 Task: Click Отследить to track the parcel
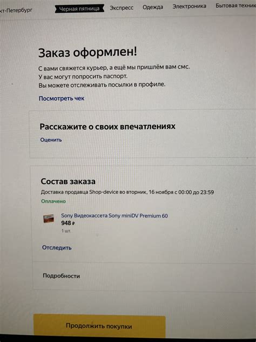point(57,248)
